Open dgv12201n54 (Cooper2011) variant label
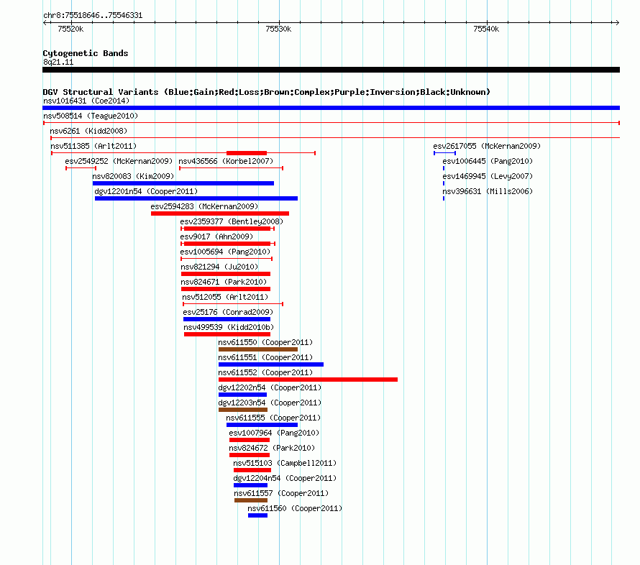 (x=146, y=191)
